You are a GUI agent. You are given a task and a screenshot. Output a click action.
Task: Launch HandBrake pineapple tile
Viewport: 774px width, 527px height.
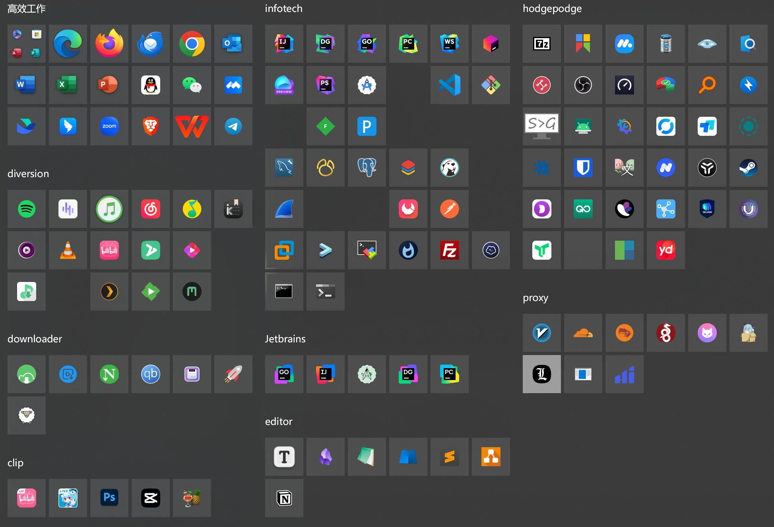click(192, 498)
